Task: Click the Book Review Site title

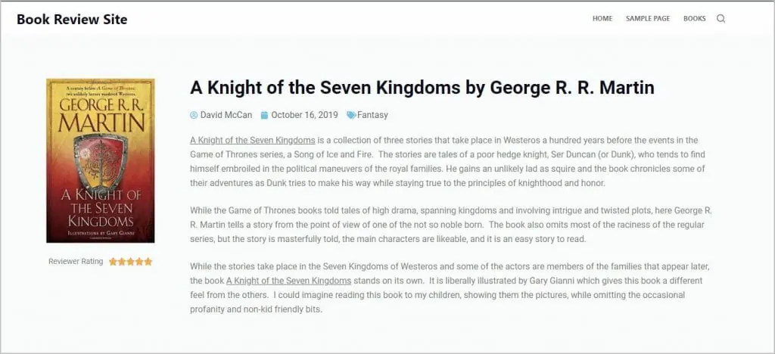Action: [x=72, y=20]
